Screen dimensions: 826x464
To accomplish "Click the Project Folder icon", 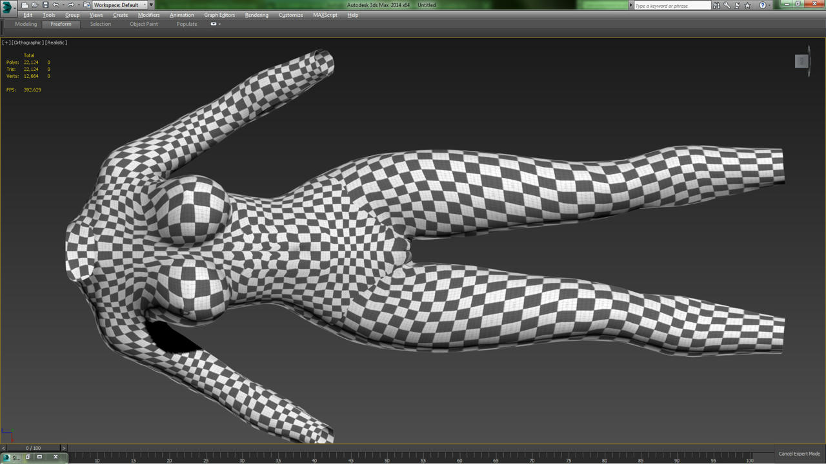I will pyautogui.click(x=86, y=5).
